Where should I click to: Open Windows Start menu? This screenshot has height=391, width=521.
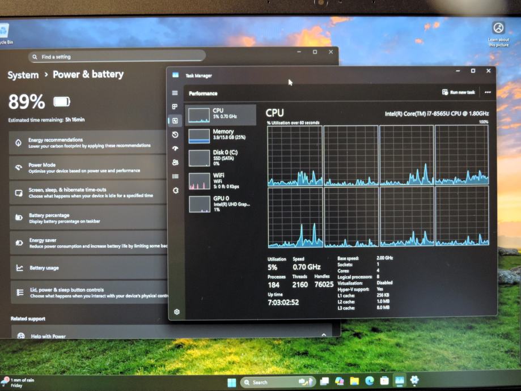(x=232, y=382)
